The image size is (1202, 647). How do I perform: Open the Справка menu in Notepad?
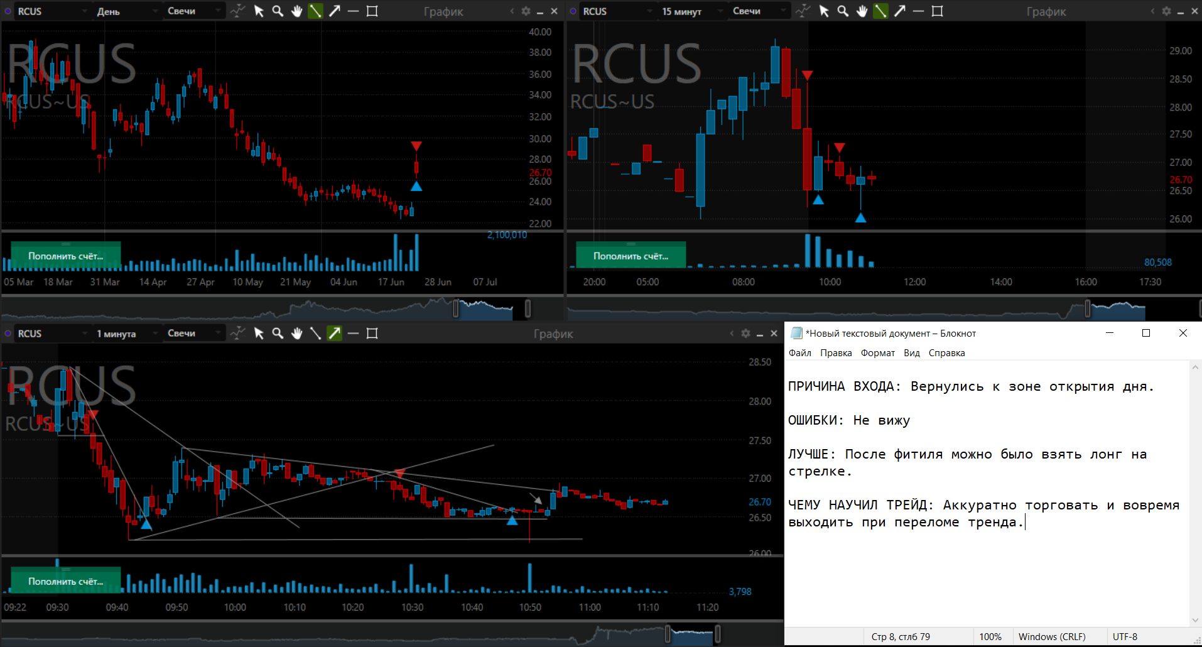tap(946, 353)
